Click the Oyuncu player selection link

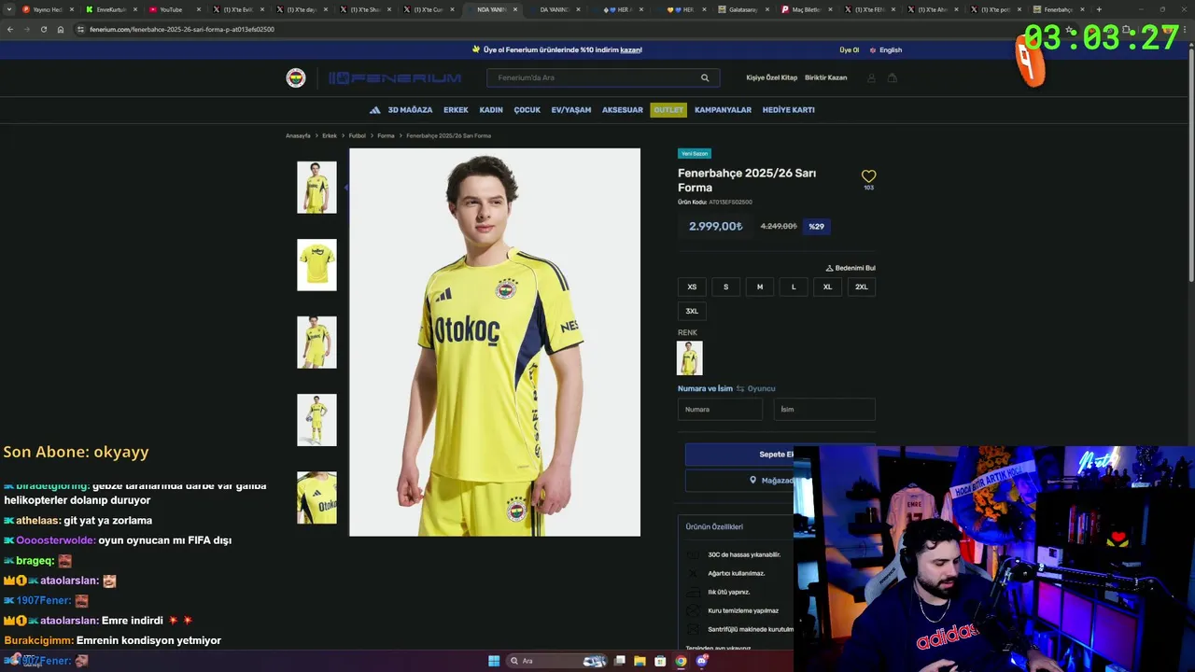(761, 388)
